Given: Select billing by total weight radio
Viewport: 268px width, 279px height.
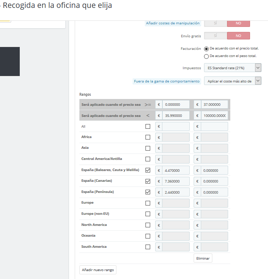Looking at the screenshot, I should (x=206, y=56).
